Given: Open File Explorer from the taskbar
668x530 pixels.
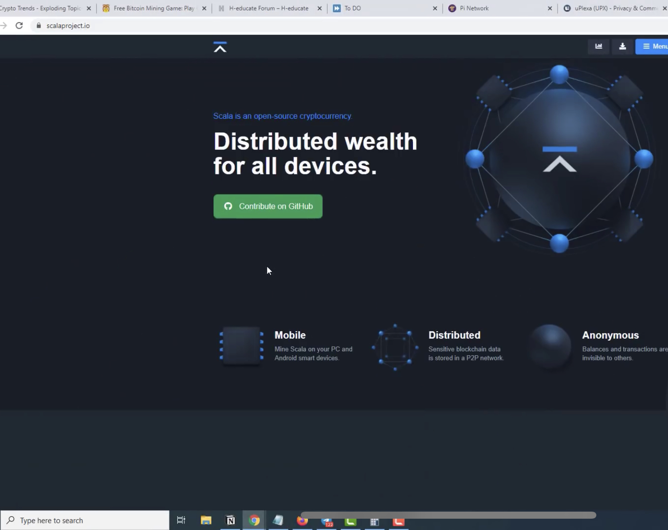Looking at the screenshot, I should click(206, 520).
